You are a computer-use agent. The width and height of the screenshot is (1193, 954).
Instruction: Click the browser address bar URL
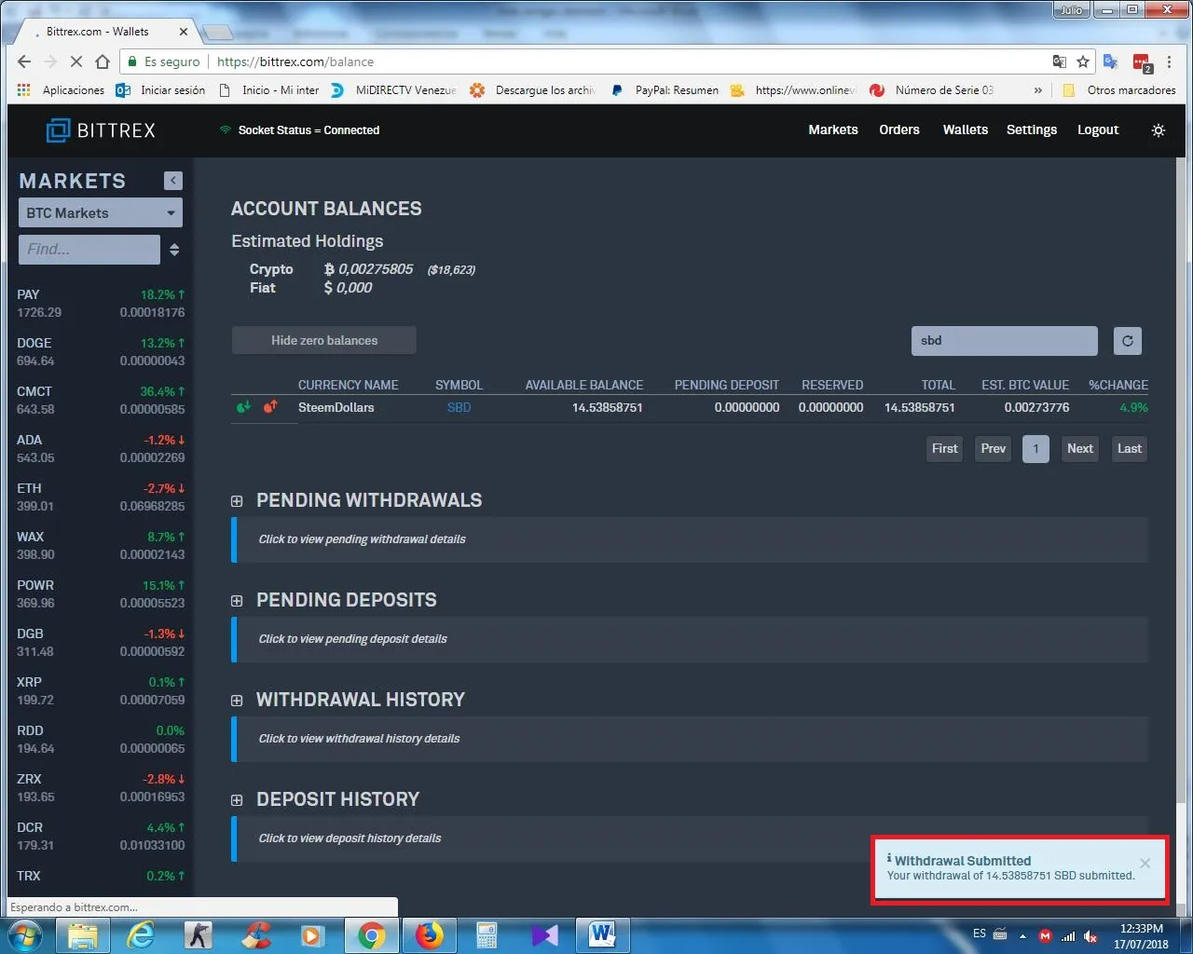[x=295, y=61]
